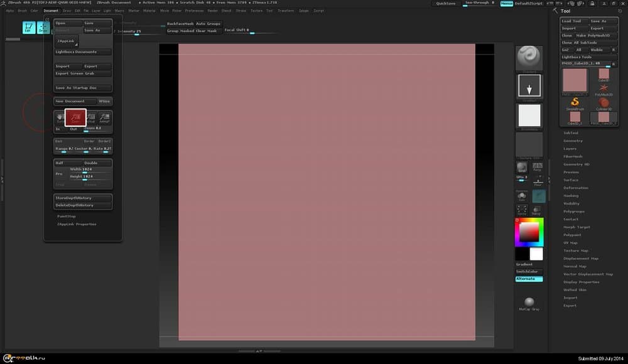Open the MatCap Gray material sphere
628x364 pixels.
(x=529, y=301)
